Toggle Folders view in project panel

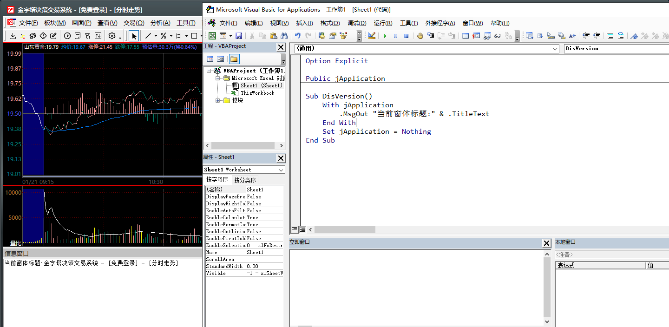[234, 59]
